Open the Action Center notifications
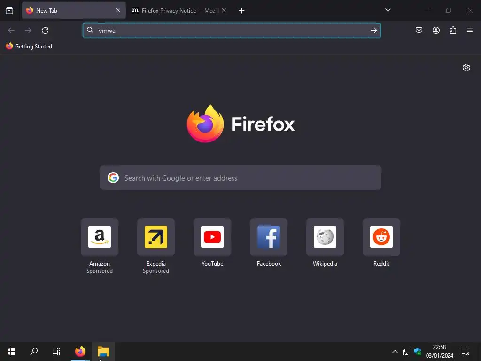481x361 pixels. click(465, 352)
